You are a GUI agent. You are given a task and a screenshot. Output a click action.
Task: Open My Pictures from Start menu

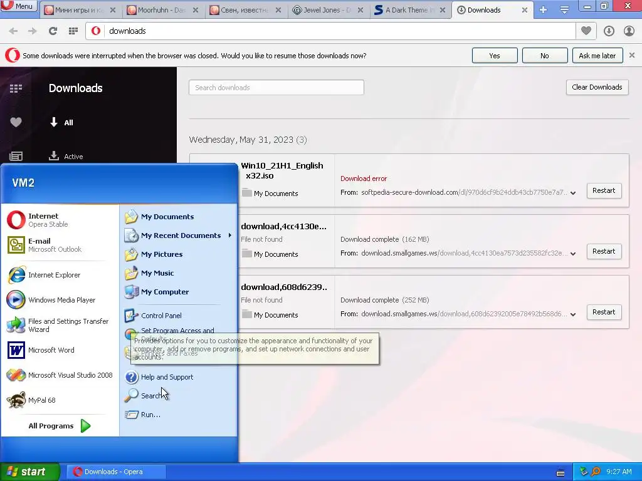[179, 254]
